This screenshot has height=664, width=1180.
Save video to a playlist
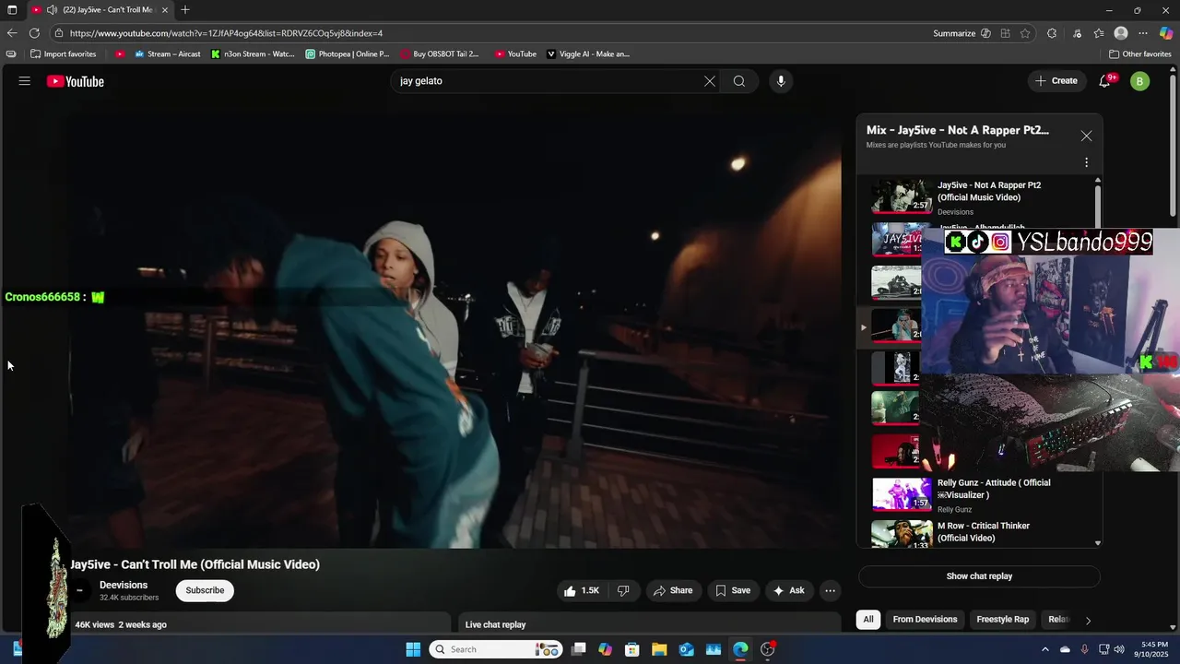(x=733, y=590)
